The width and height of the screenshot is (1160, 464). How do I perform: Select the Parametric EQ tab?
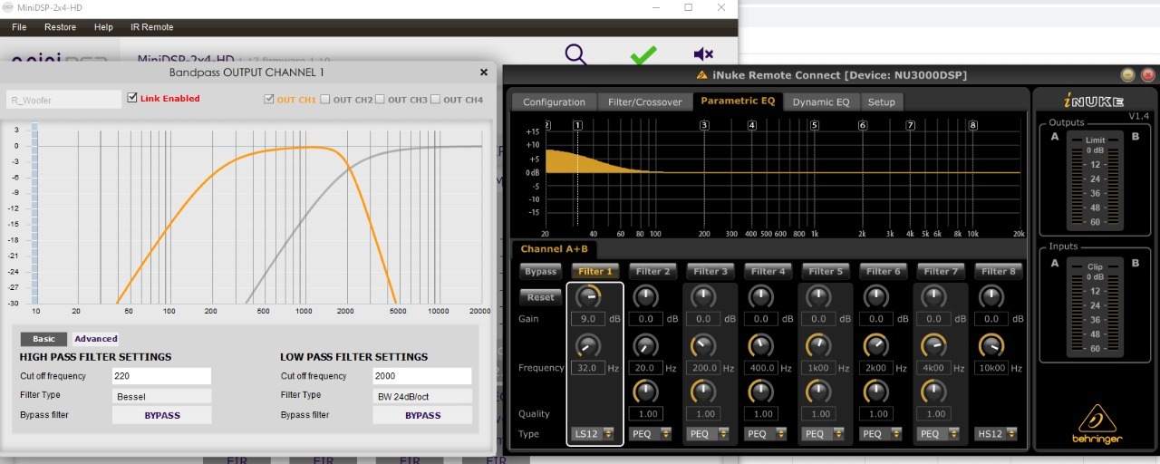tap(738, 101)
